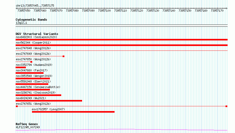Select the nsv3047660 (Fan2017) label
Viewport: 235px width, 133px height.
coord(32,70)
